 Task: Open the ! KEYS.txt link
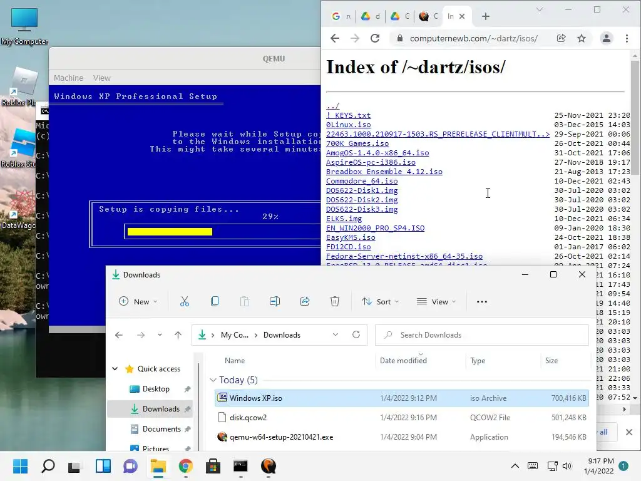[x=348, y=115]
